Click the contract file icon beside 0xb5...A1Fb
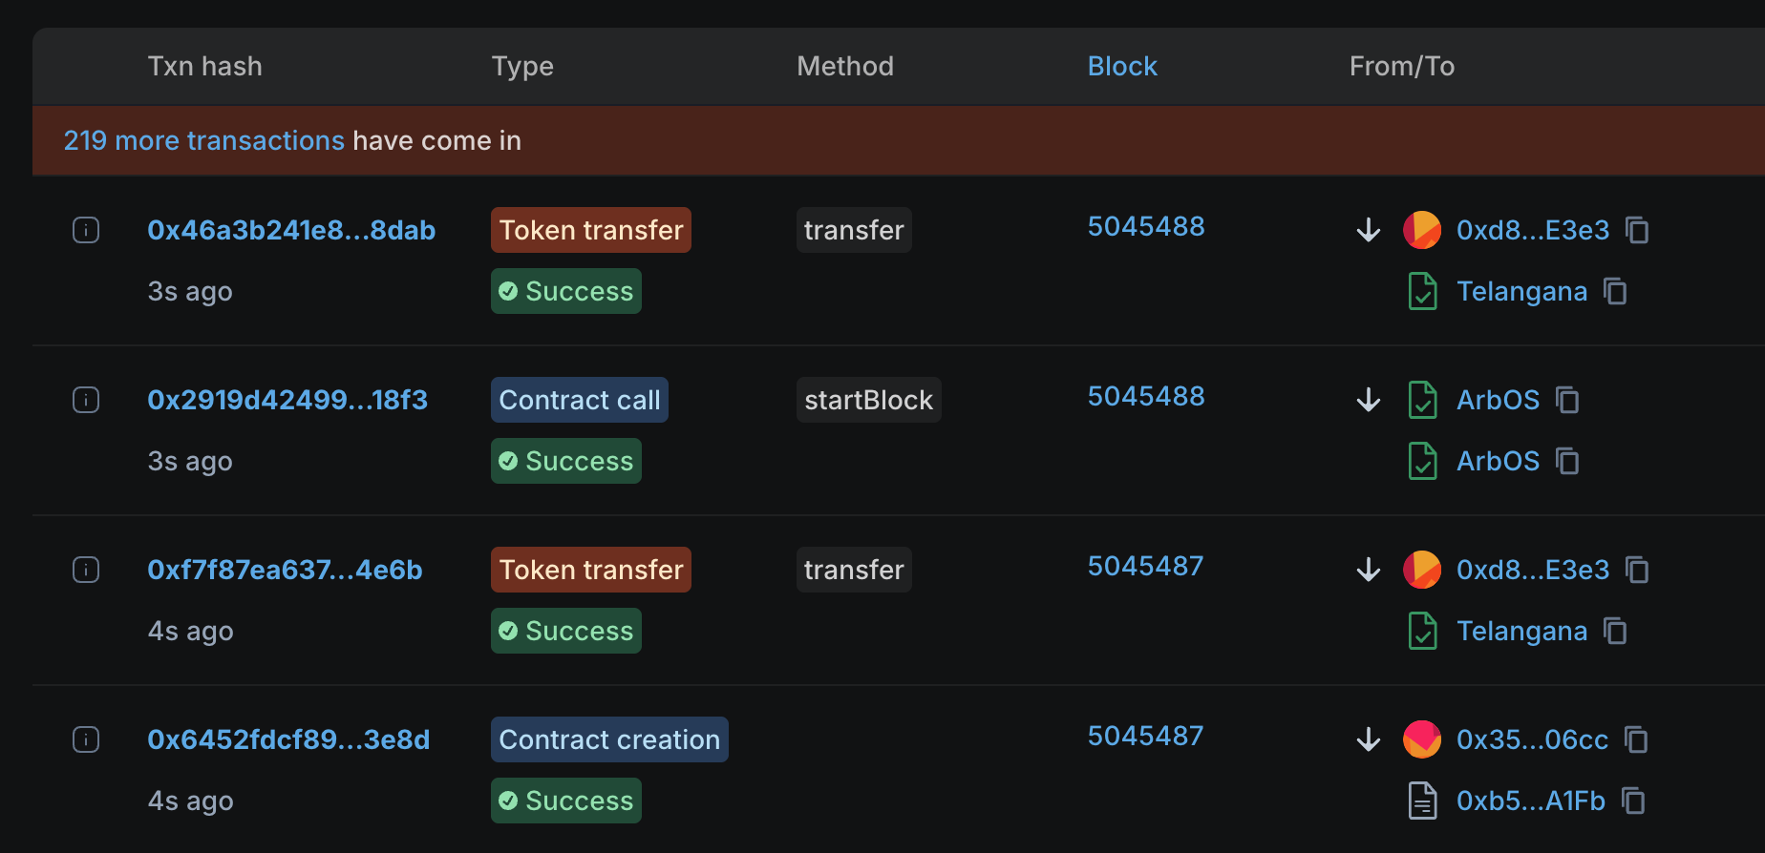Screen dimensions: 1765x853 [x=1422, y=801]
